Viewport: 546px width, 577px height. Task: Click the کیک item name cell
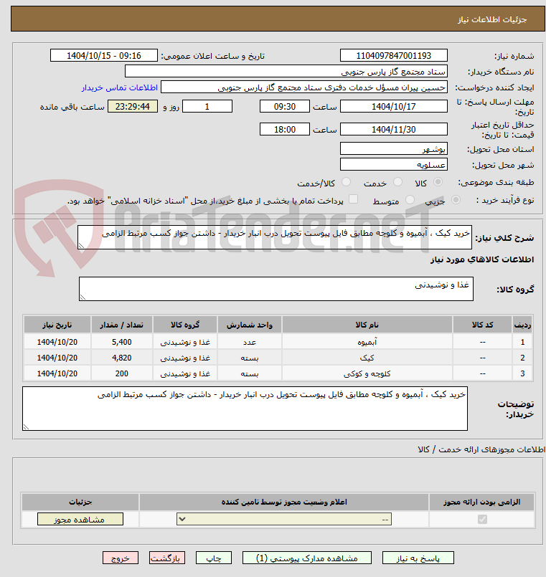pos(367,358)
